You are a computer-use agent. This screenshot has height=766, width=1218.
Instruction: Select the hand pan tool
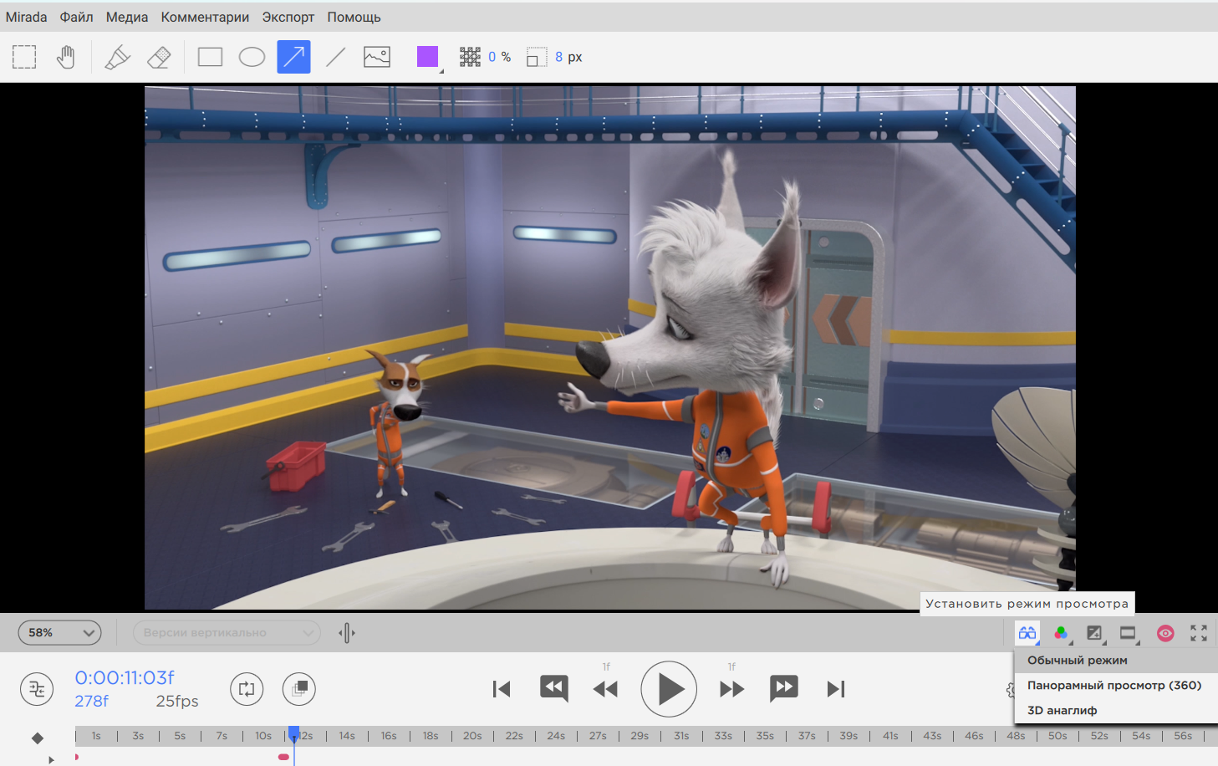[66, 57]
